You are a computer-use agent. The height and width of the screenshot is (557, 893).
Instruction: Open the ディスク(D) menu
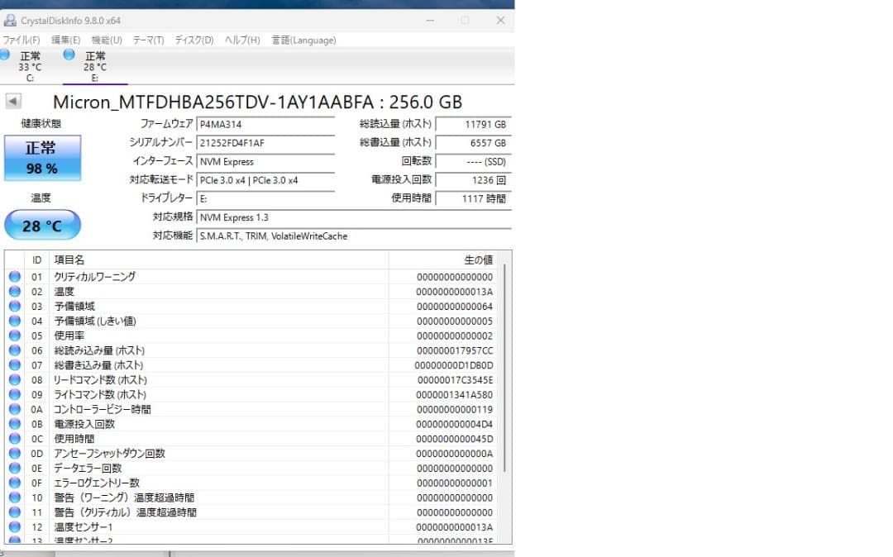click(194, 40)
